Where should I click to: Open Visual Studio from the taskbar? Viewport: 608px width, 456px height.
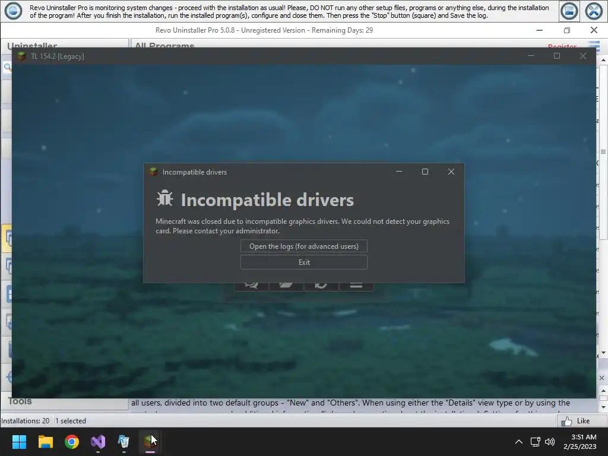(98, 442)
